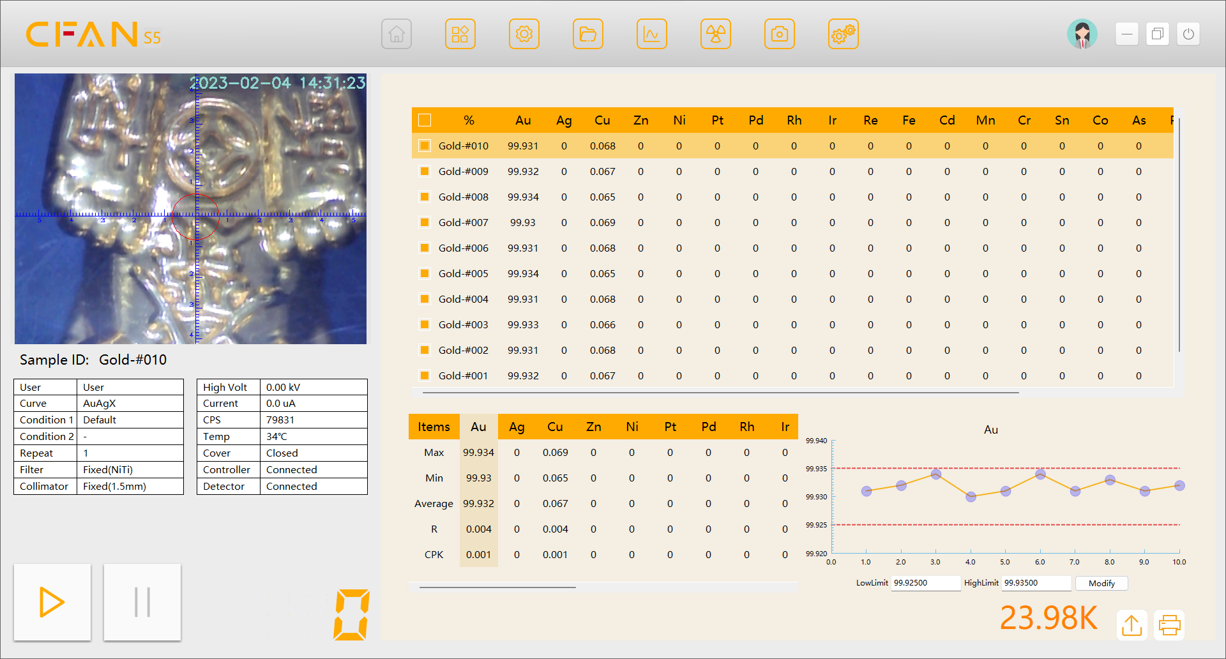Click the camera capture icon

click(780, 34)
